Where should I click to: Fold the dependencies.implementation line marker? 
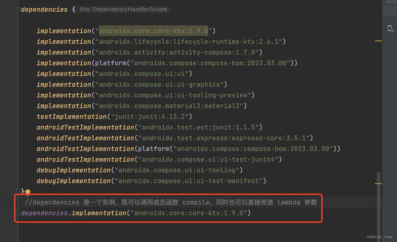(18, 213)
